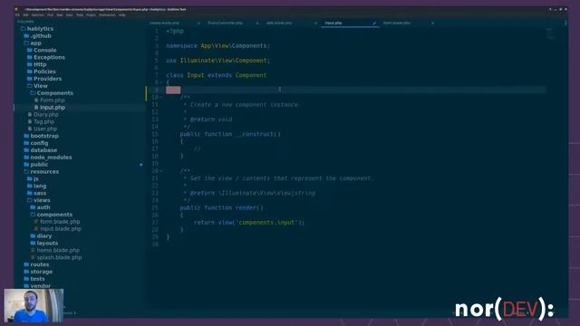This screenshot has height=326, width=580.
Task: Close the form.blade.php tab
Action: pos(432,24)
